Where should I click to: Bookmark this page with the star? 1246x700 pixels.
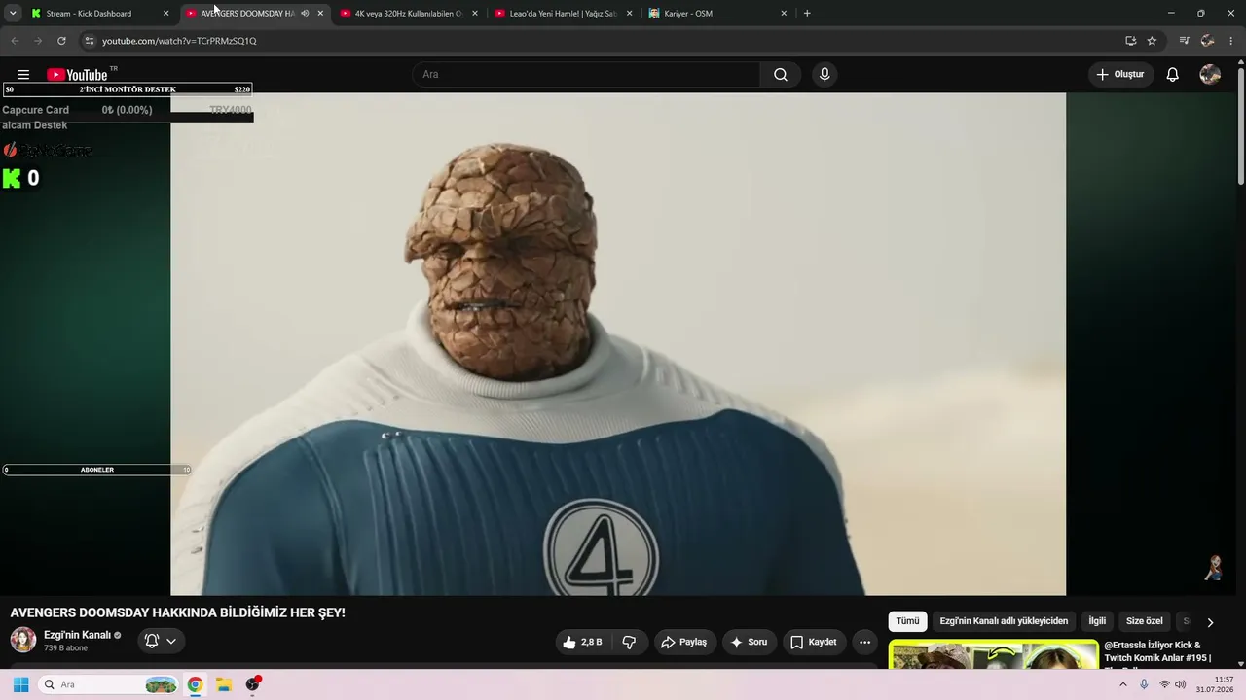1152,41
